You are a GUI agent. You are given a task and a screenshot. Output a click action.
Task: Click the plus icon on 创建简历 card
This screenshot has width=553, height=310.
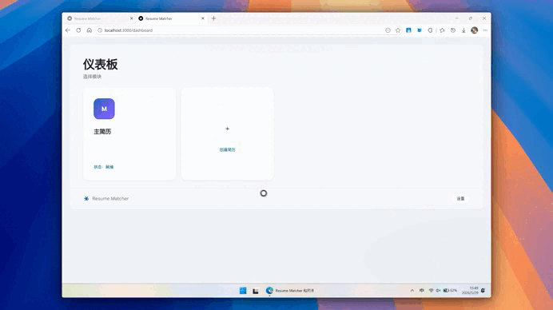[227, 129]
